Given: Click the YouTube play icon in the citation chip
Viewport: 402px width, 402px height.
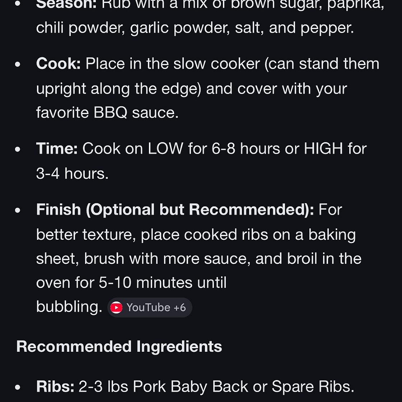Looking at the screenshot, I should tap(116, 308).
